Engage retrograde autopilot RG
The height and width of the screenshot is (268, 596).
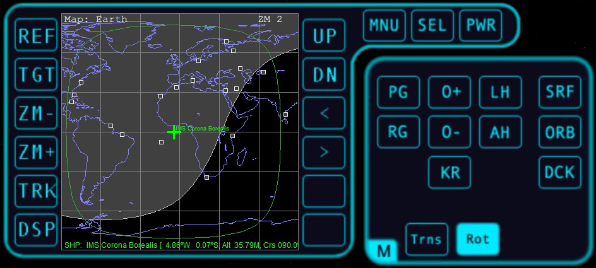tap(398, 132)
